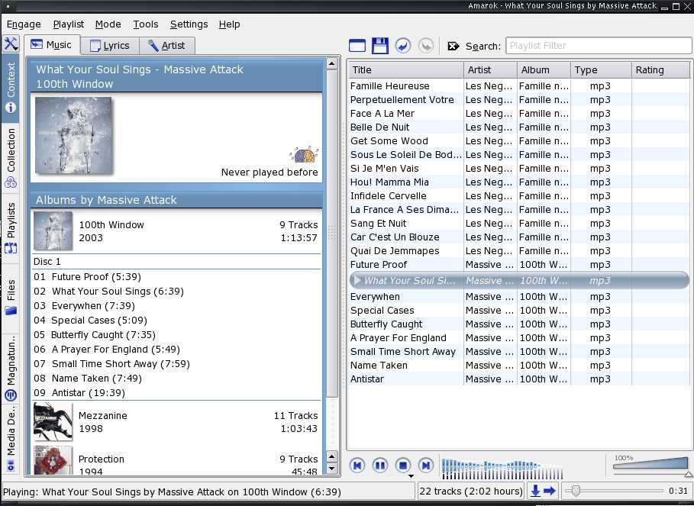694x506 pixels.
Task: Sort playlist by the Rating column
Action: click(660, 70)
